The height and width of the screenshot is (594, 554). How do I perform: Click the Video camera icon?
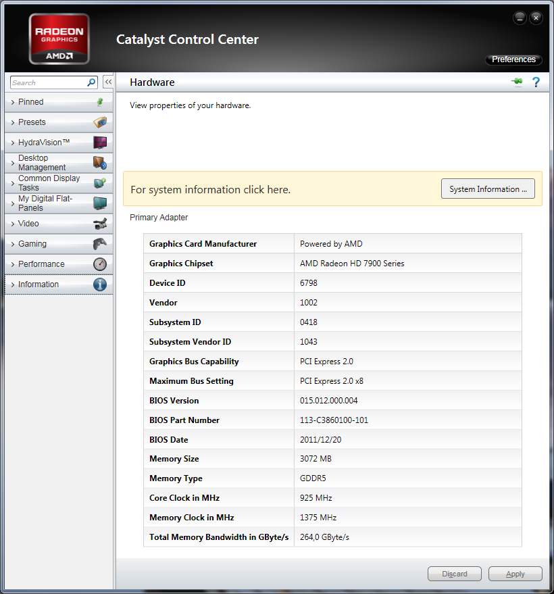coord(100,224)
